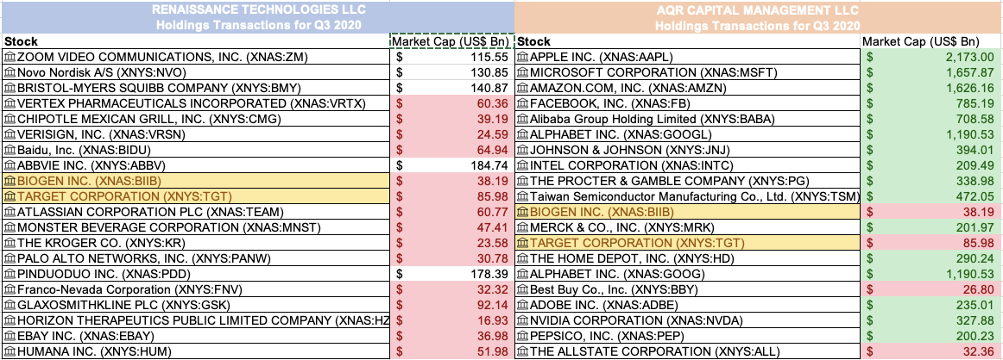Select HORIZON THERAPEUTICS PUBLIC LIMITED COMPANY name cell

click(196, 320)
